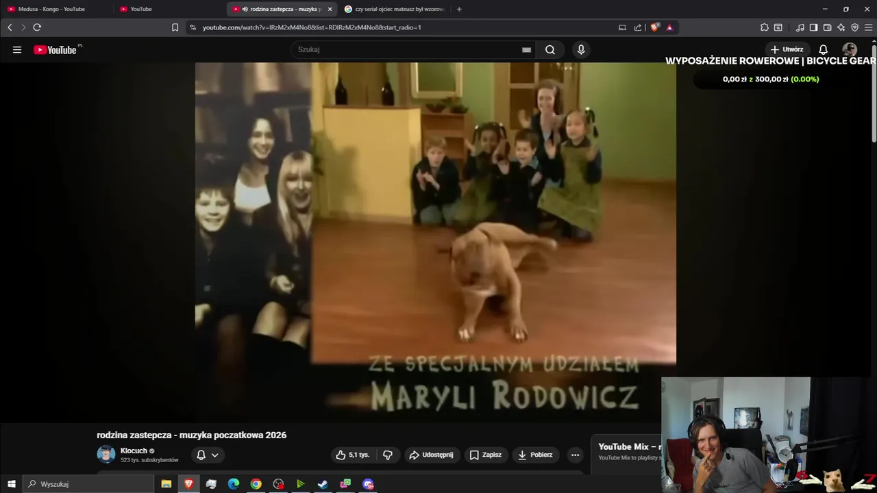877x493 pixels.
Task: Open site settings icon in address bar
Action: (x=193, y=27)
